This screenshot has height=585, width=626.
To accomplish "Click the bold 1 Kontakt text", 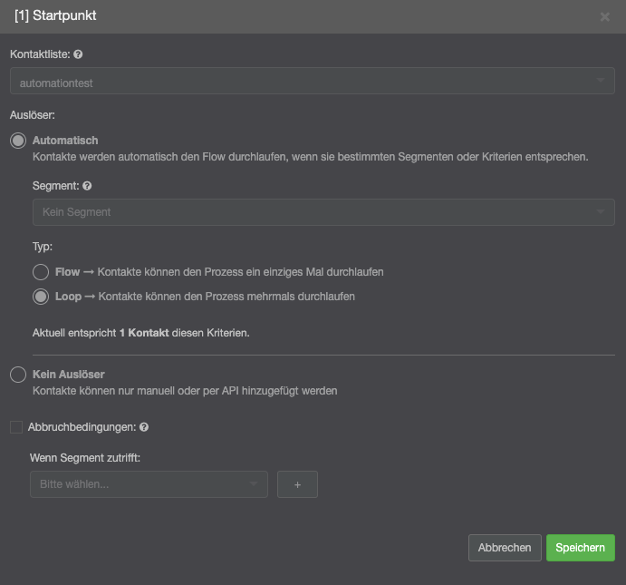I will click(145, 333).
